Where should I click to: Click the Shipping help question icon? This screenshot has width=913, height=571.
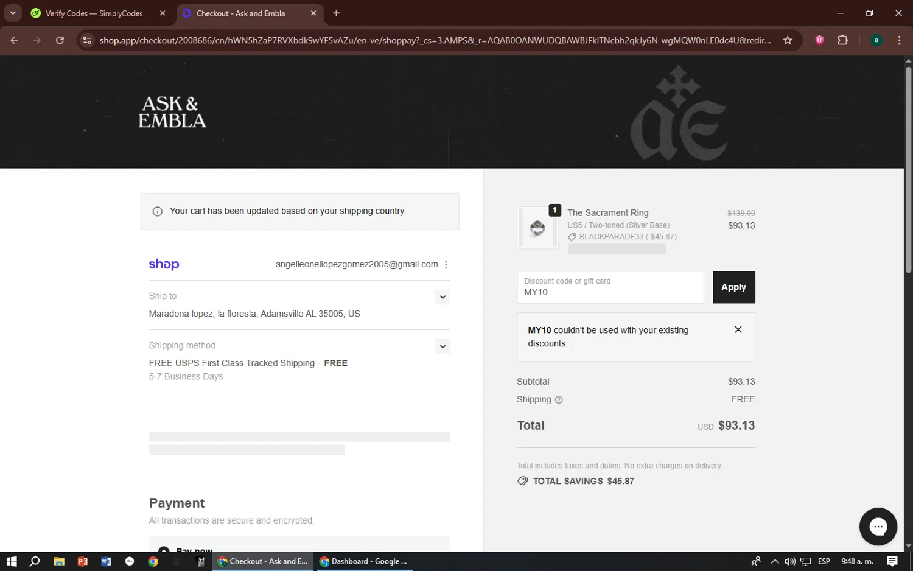559,400
